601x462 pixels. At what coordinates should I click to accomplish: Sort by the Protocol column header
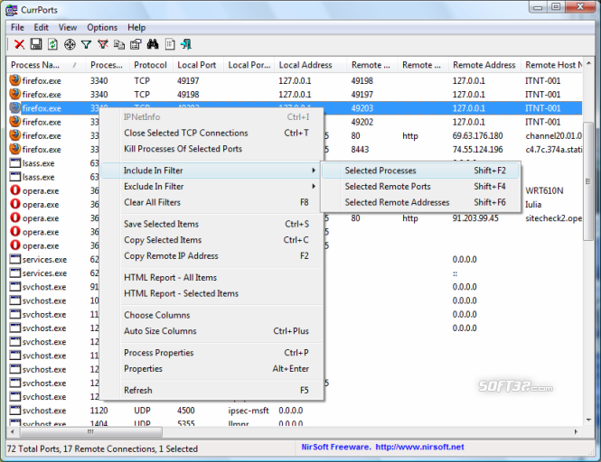click(151, 65)
